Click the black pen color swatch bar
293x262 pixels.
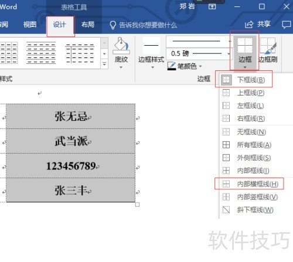tap(172, 69)
